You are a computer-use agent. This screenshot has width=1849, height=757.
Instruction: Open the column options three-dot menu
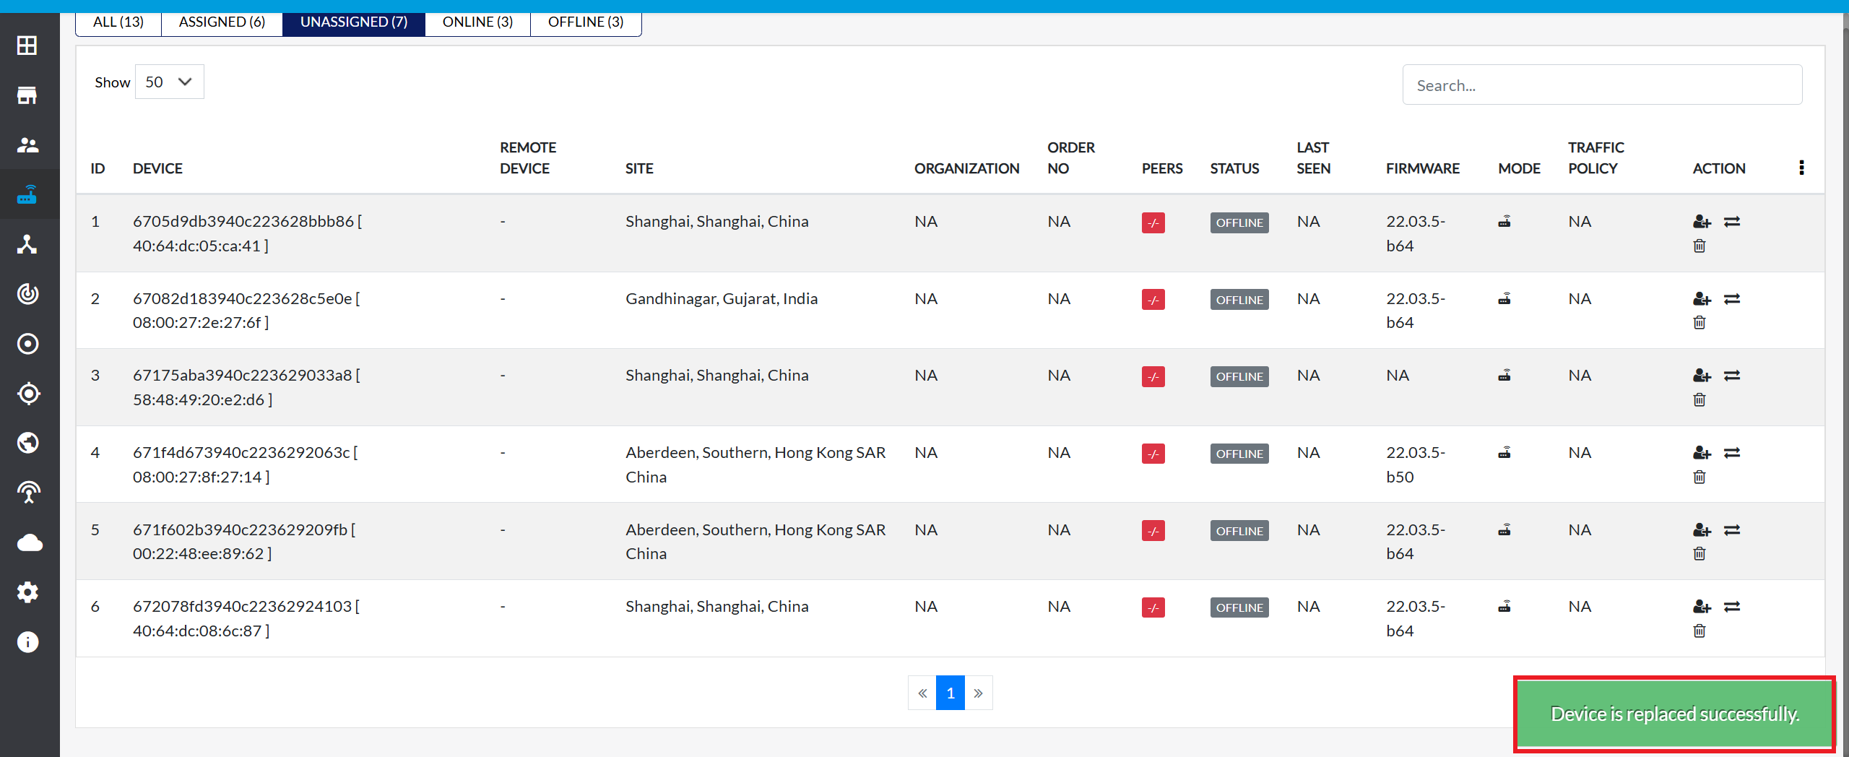point(1801,168)
